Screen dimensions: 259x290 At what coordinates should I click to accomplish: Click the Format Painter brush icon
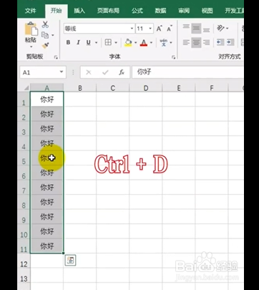coord(45,45)
